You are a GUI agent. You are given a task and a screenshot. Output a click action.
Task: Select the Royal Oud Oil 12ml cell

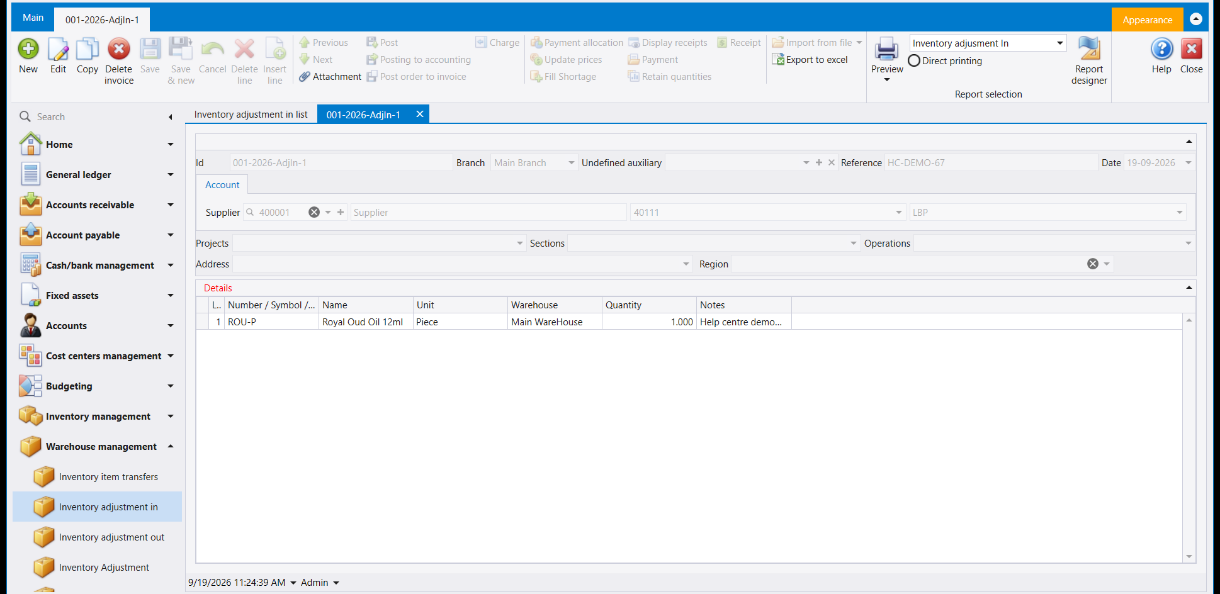pyautogui.click(x=366, y=322)
